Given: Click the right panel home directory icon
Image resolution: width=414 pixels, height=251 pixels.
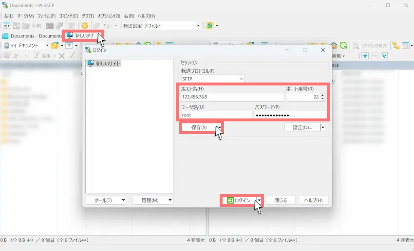Looking at the screenshot, I should pyautogui.click(x=334, y=45).
